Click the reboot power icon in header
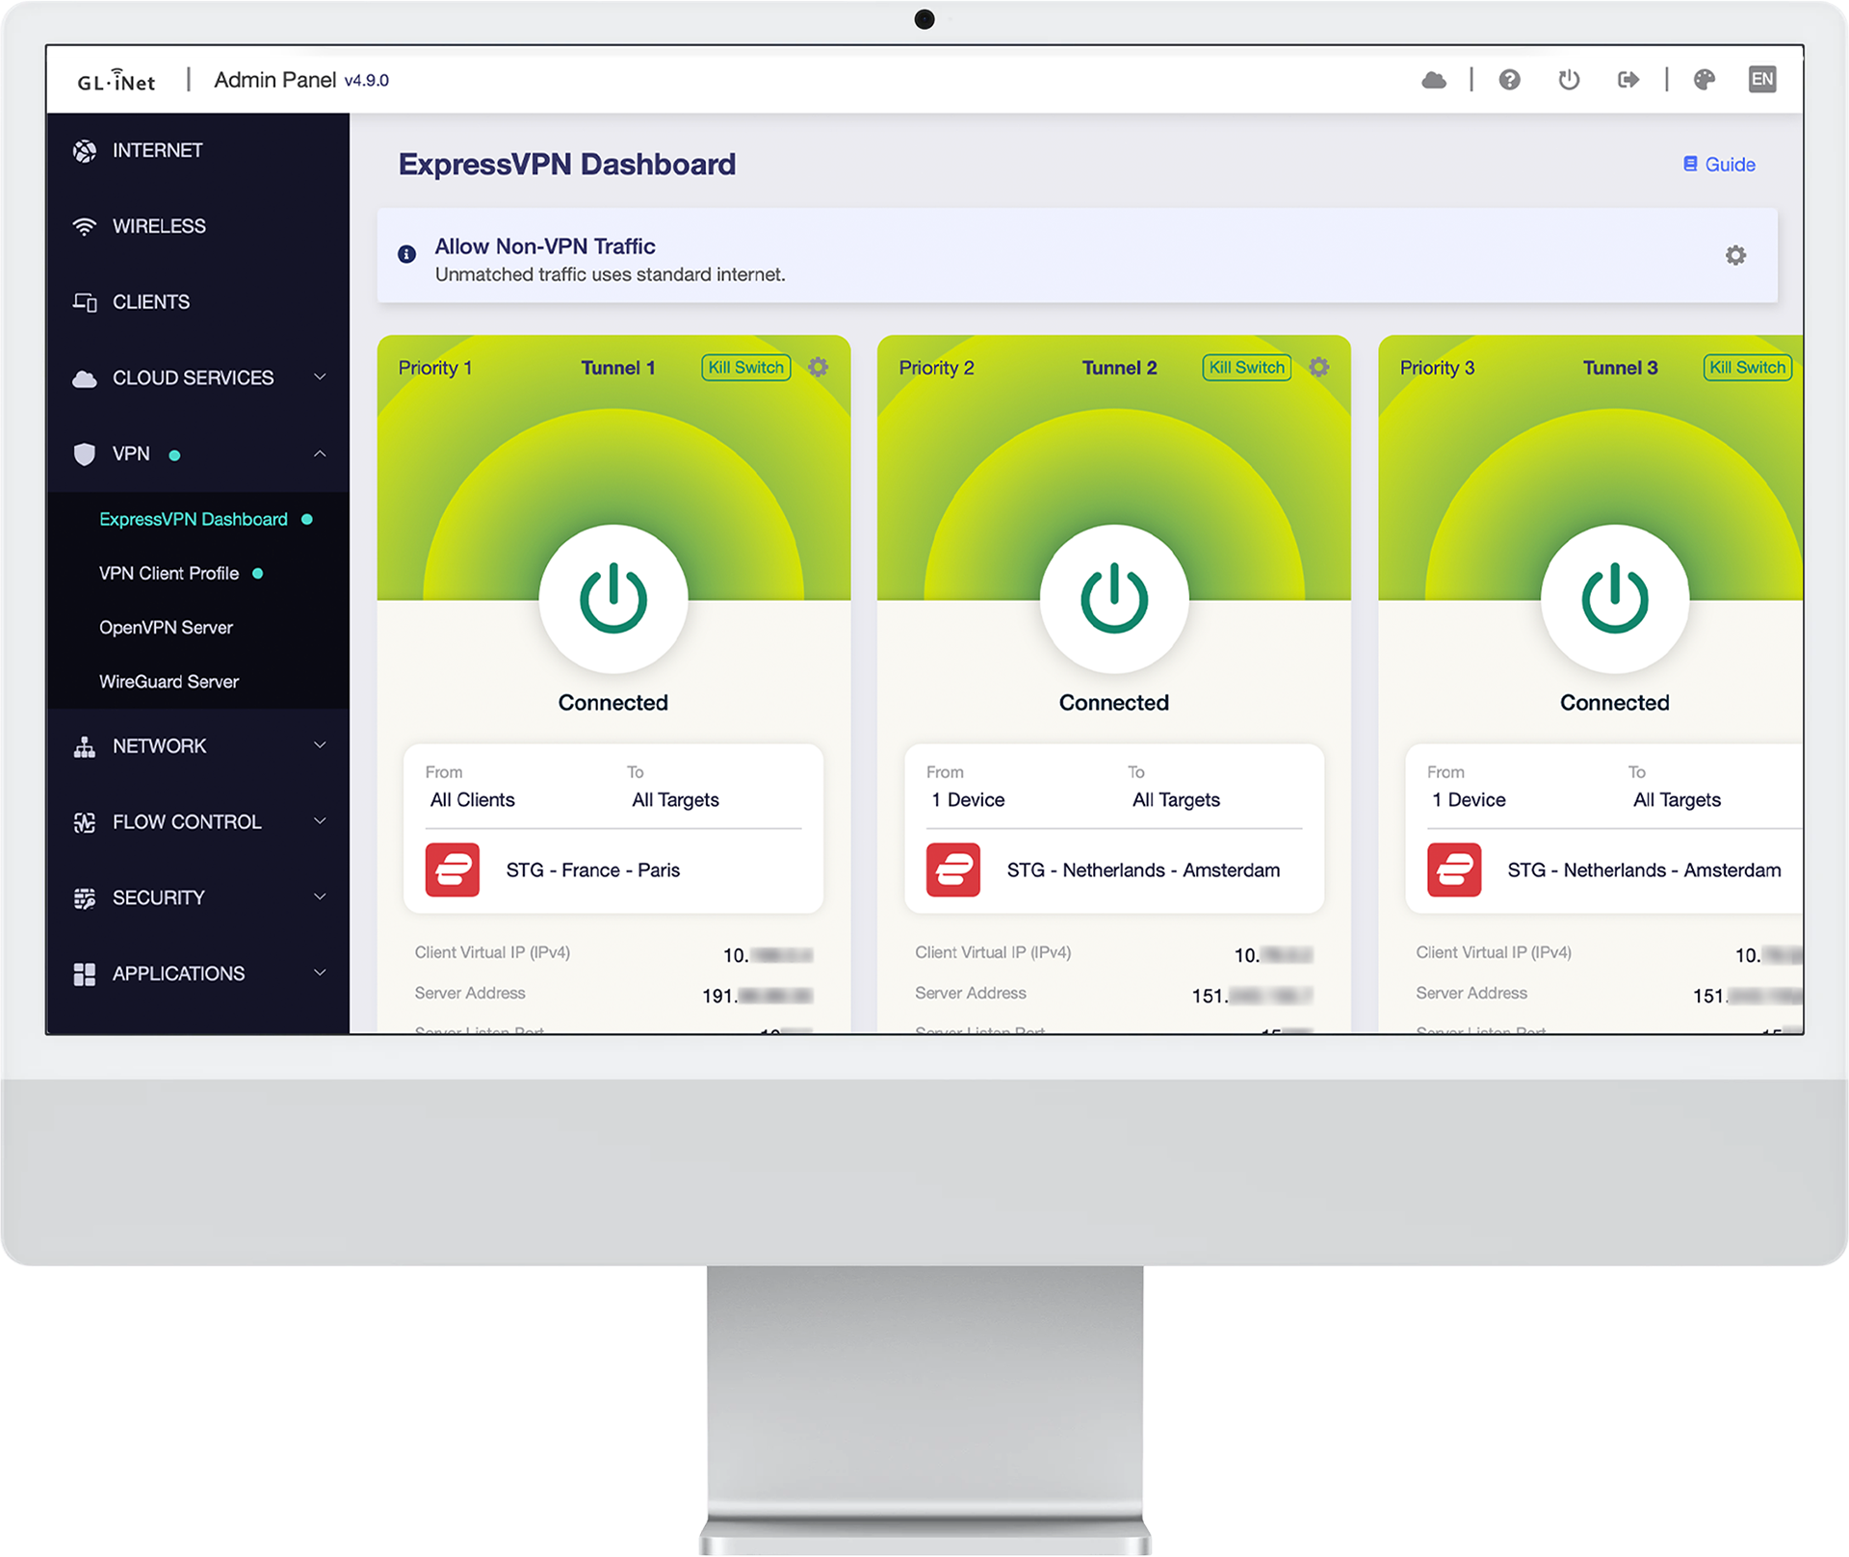Viewport: 1849px width, 1557px height. coord(1569,80)
